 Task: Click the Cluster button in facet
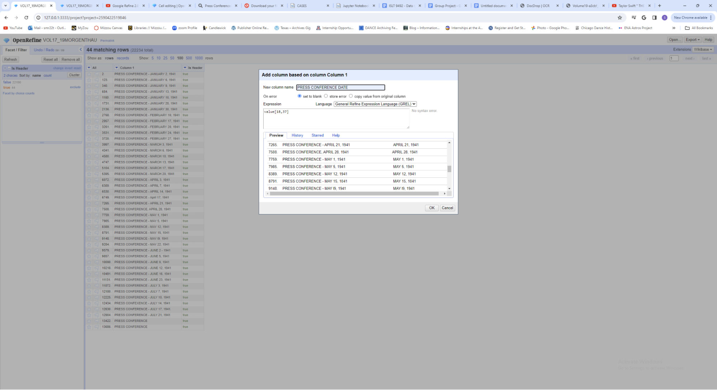74,75
